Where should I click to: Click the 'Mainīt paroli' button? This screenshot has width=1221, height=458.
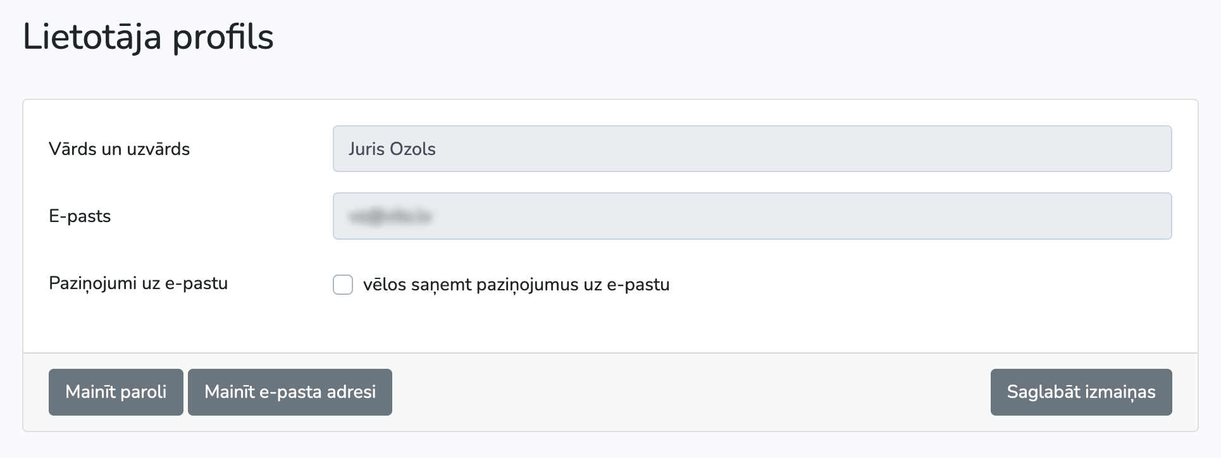pyautogui.click(x=116, y=392)
